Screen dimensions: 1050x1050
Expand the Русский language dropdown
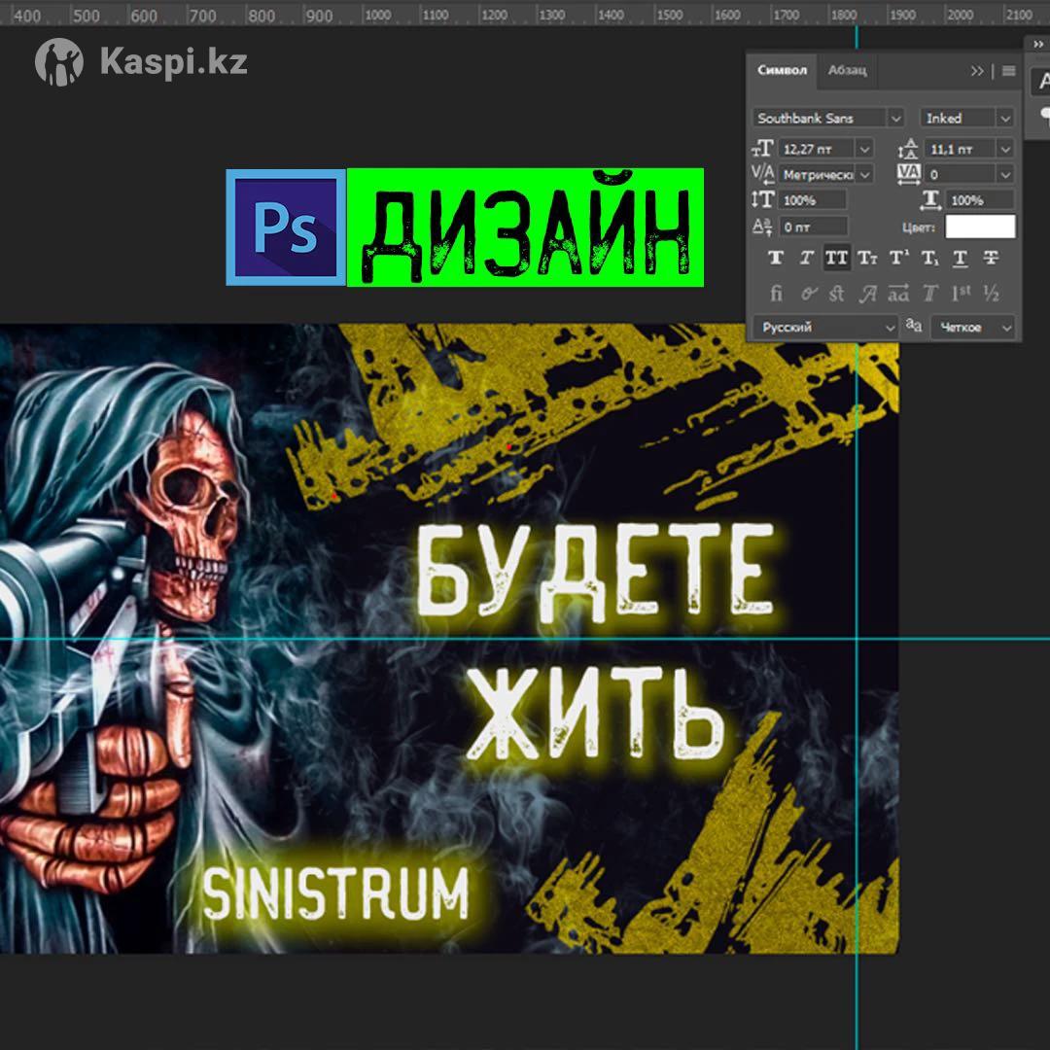pyautogui.click(x=889, y=328)
